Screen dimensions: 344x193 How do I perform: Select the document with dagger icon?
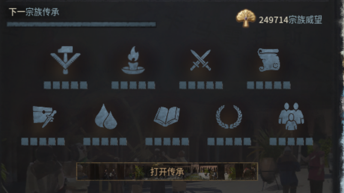click(x=44, y=117)
